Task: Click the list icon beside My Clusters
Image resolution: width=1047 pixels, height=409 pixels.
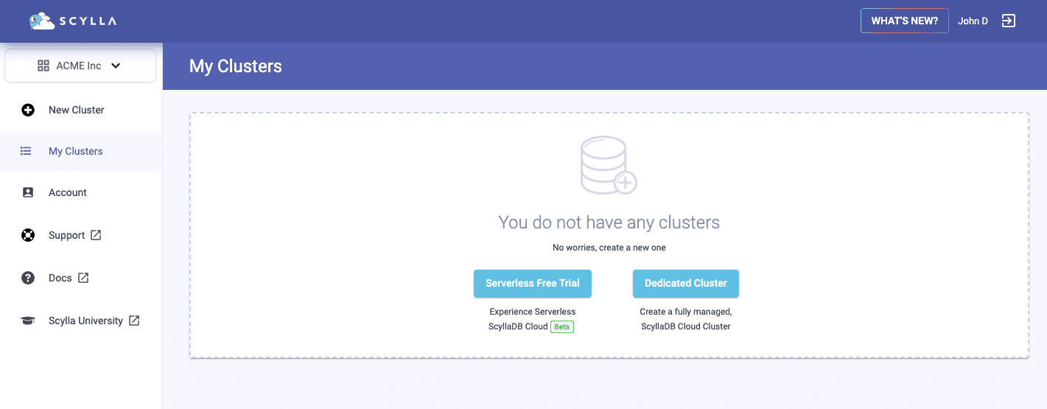Action: [26, 151]
